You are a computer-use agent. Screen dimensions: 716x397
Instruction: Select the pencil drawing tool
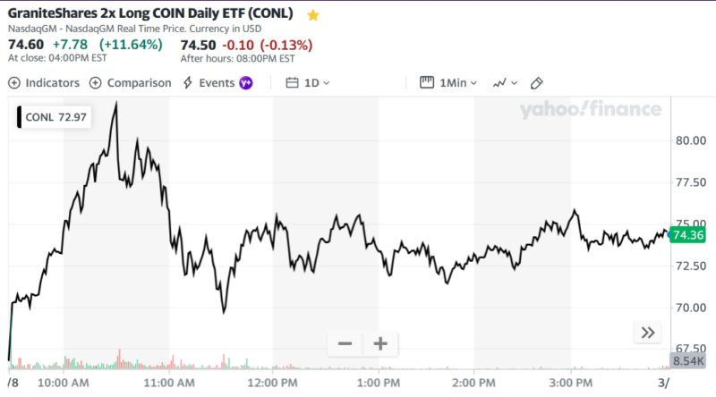point(537,83)
